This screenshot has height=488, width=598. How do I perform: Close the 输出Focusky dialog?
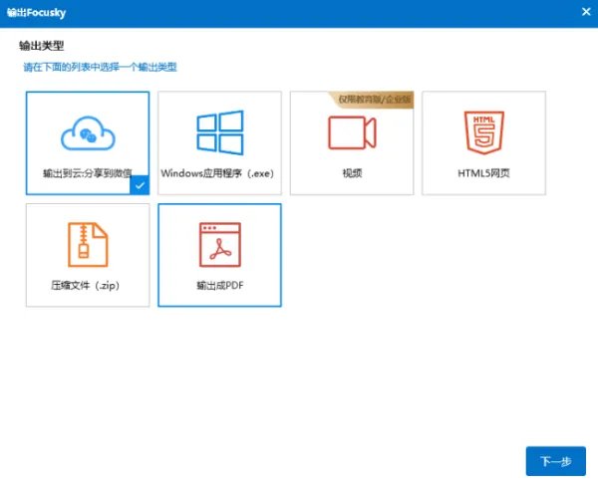pyautogui.click(x=585, y=11)
